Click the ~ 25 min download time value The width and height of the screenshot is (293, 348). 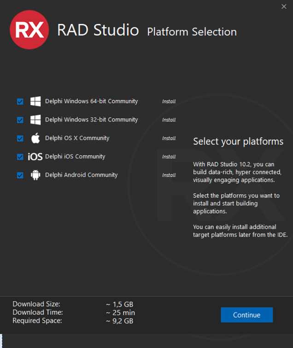pyautogui.click(x=120, y=313)
